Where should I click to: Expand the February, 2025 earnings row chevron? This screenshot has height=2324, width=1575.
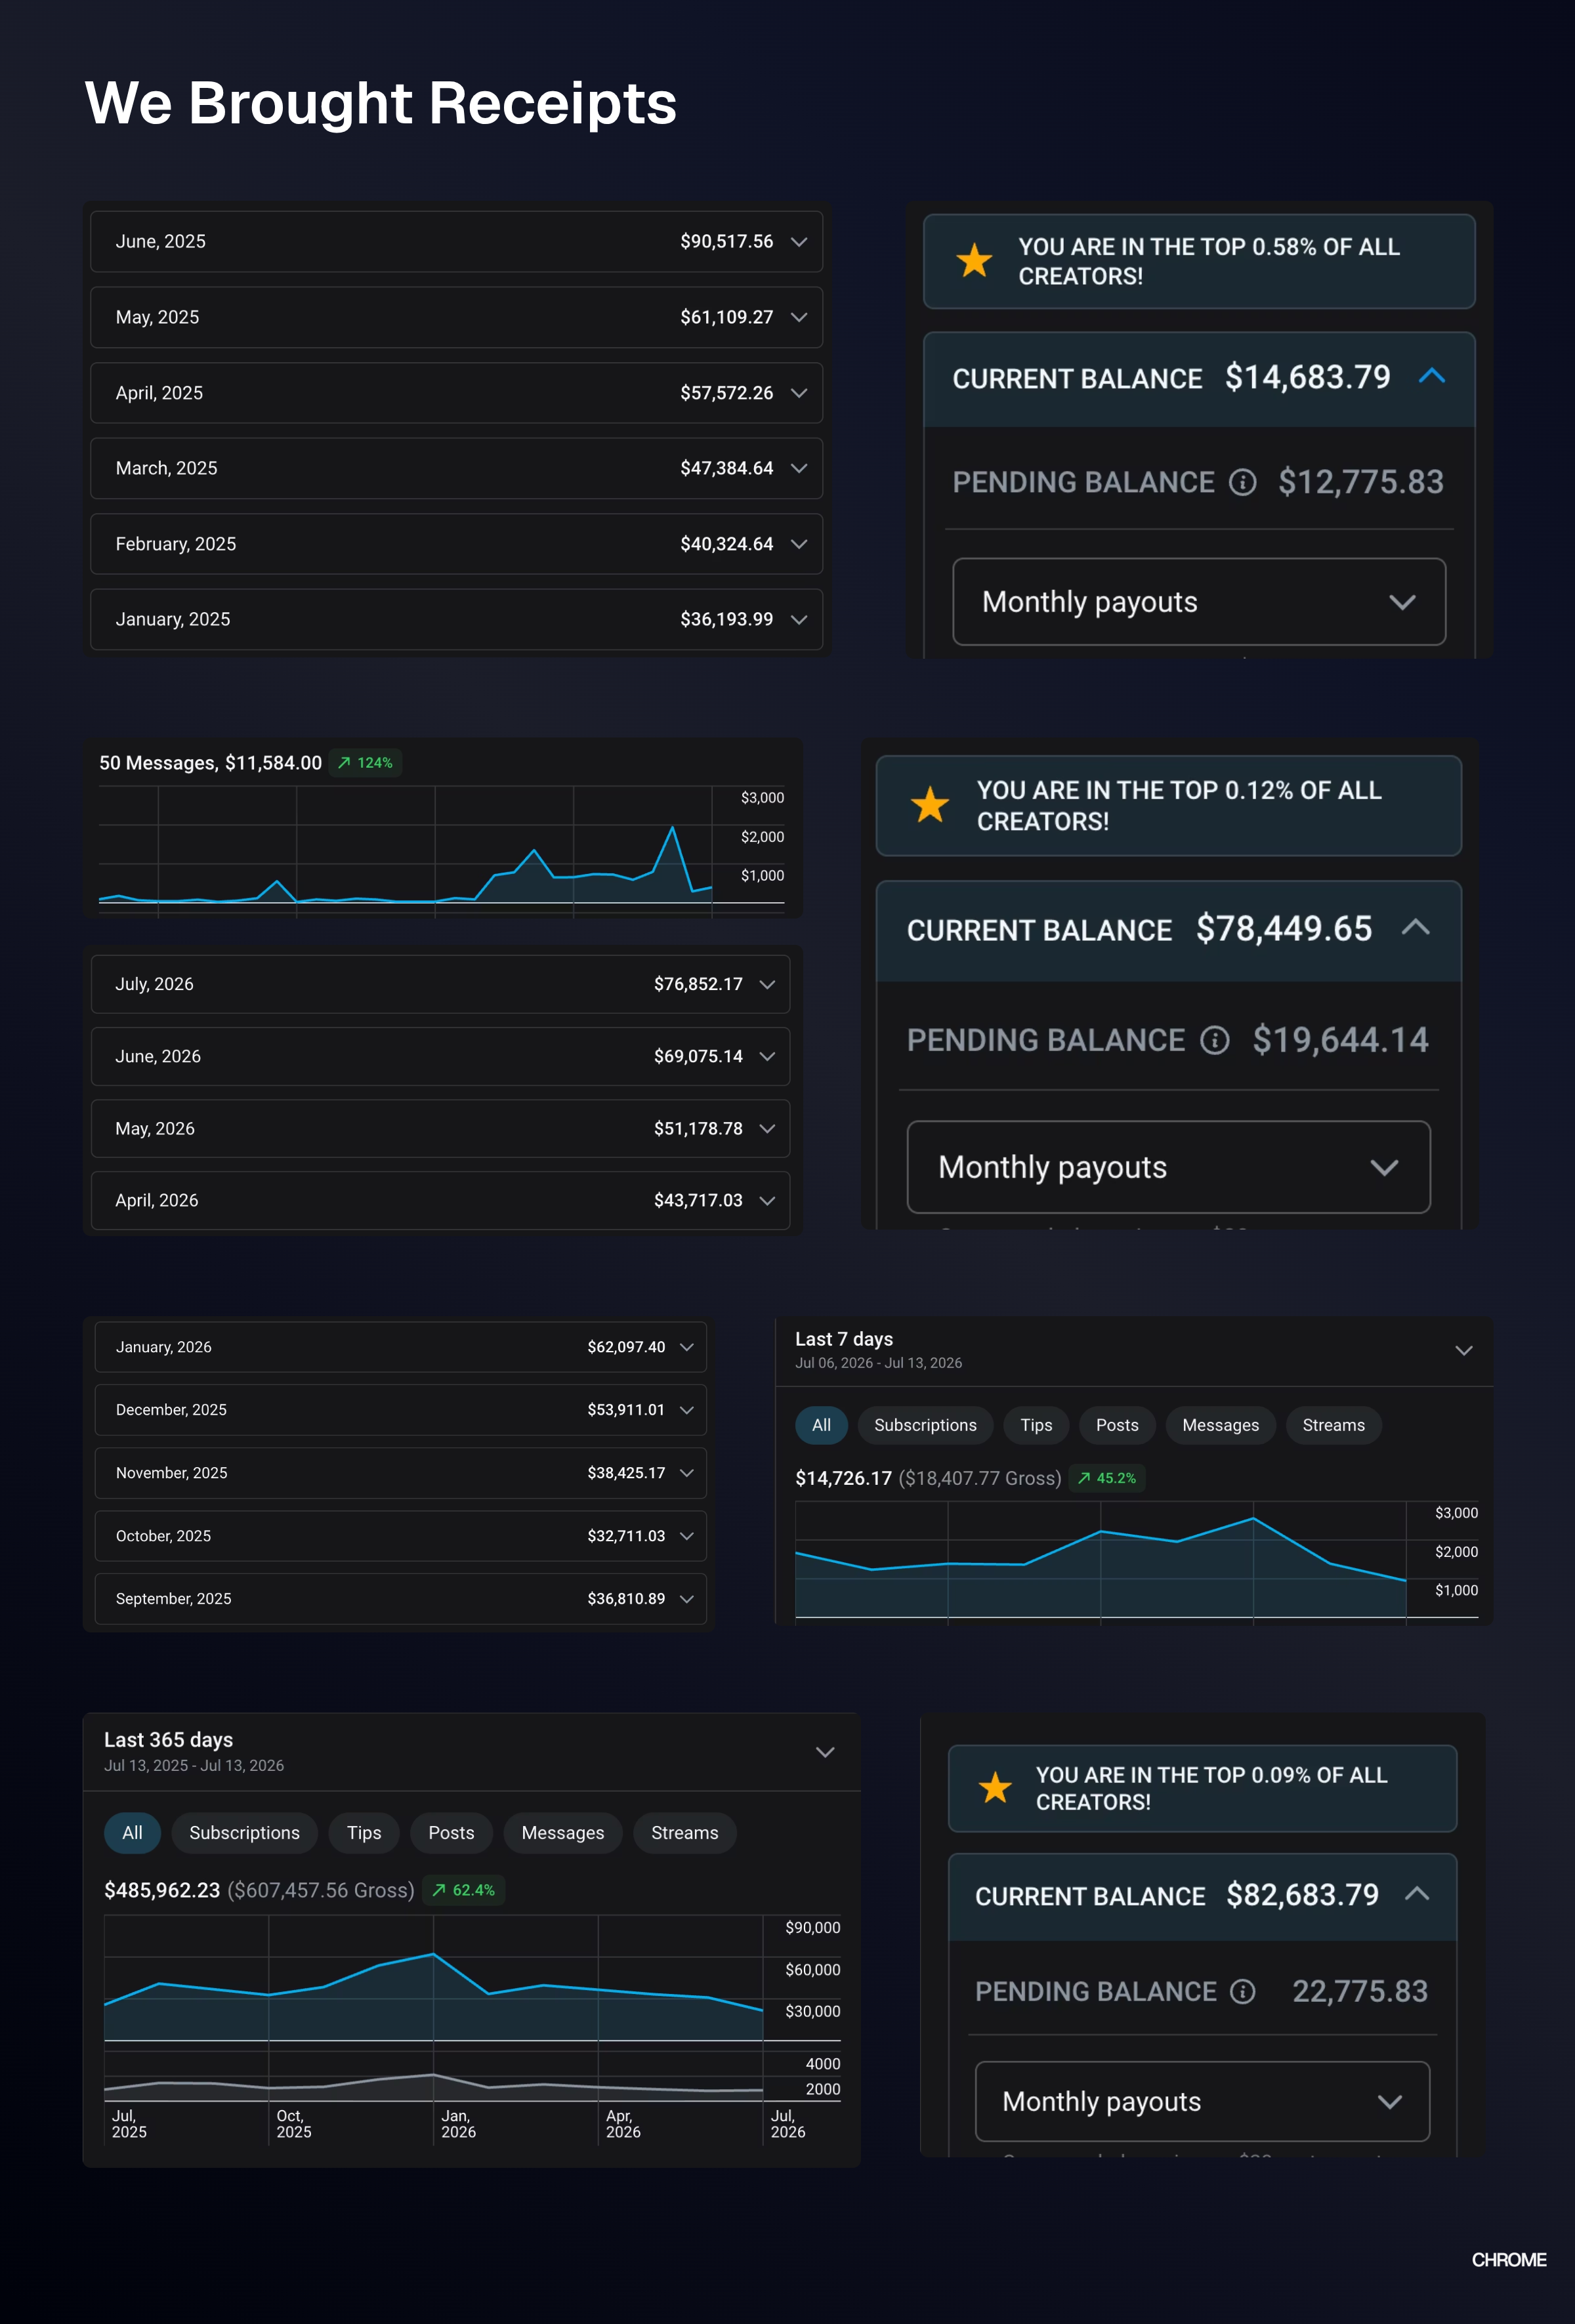[x=799, y=544]
